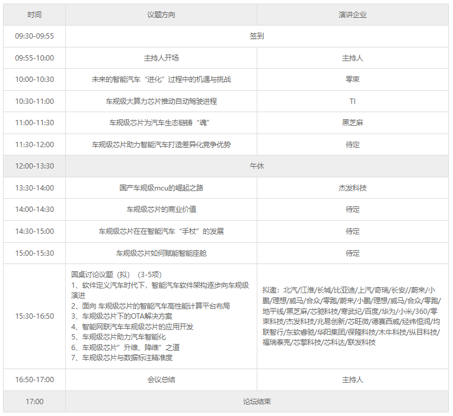Click the 零束 speaker cell

tap(353, 80)
